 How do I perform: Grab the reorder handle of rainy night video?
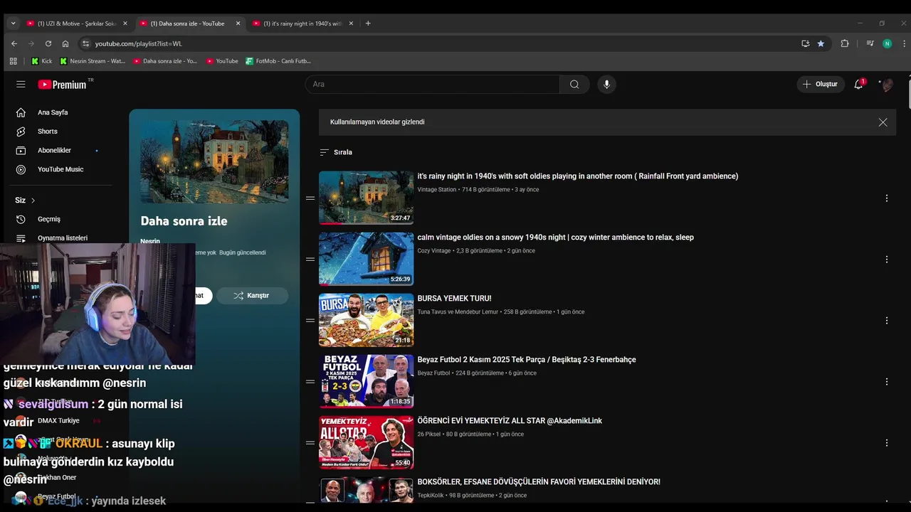[310, 198]
